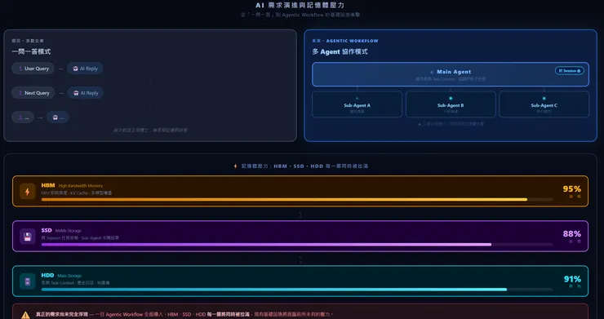Screen dimensions: 604x319
Task: Select the Sub-Agent C card
Action: pos(544,104)
